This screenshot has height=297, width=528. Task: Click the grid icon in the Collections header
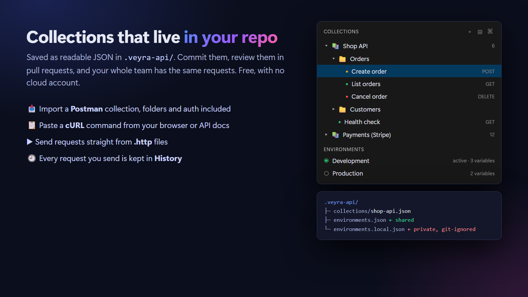point(480,32)
